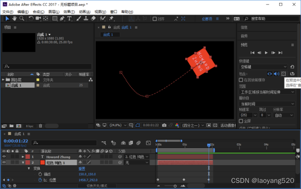This screenshot has width=301, height=189.
Task: Select the Unified Camera tool
Action: pos(38,19)
